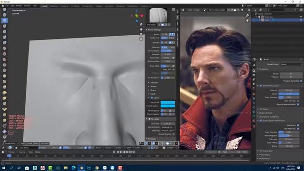Click the viewport zoom magnifier gizmo
The height and width of the screenshot is (171, 304).
pos(141,24)
